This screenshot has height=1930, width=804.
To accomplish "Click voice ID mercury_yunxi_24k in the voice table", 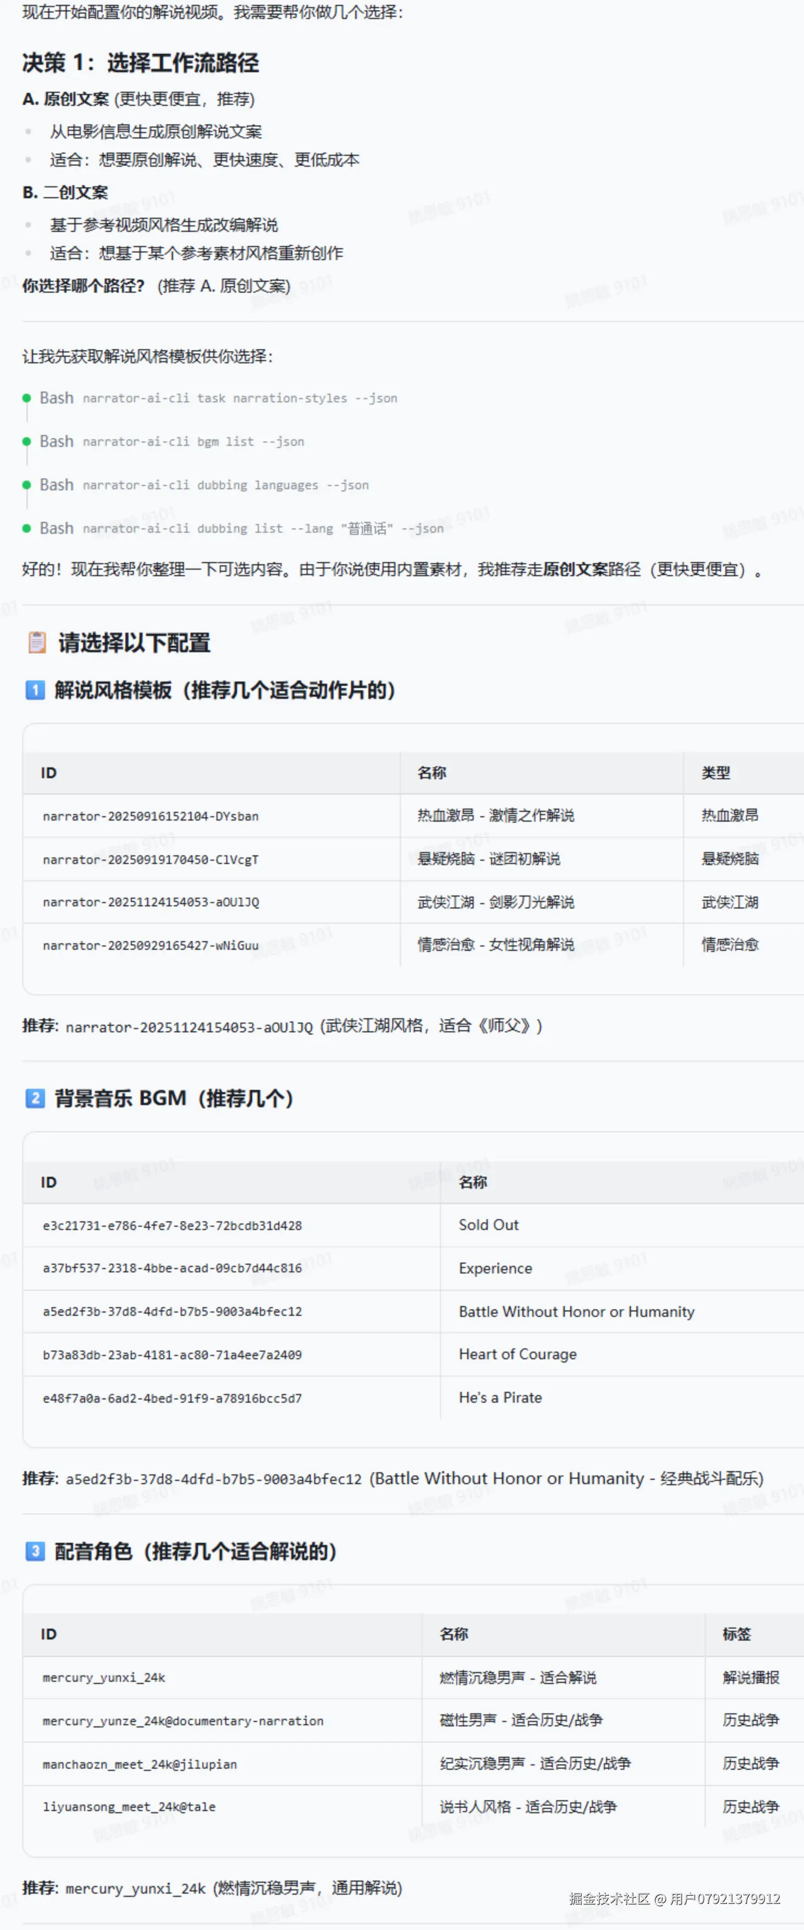I will pos(104,1677).
